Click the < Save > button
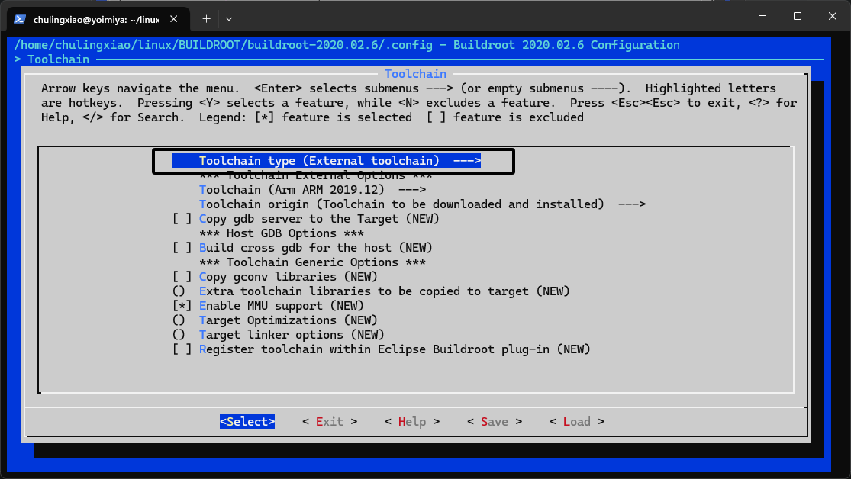This screenshot has height=479, width=851. pyautogui.click(x=495, y=422)
